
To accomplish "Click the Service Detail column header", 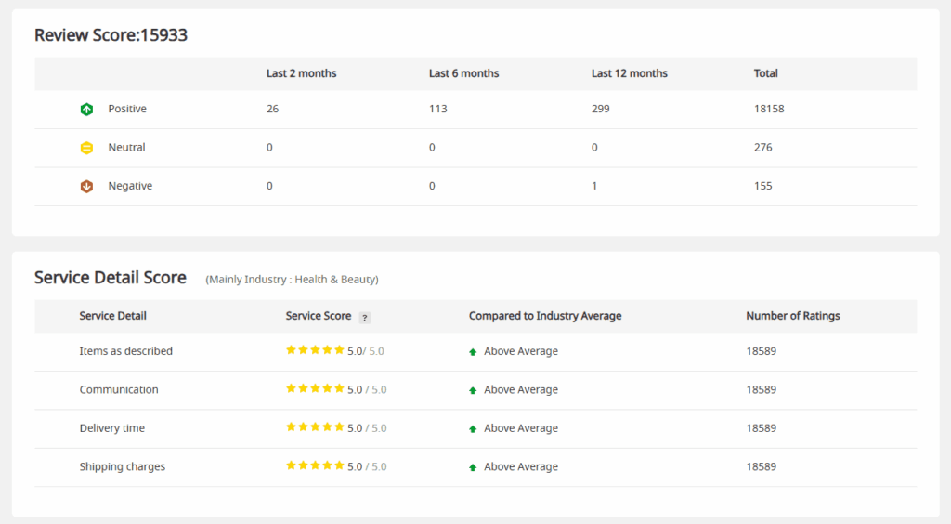I will click(112, 316).
